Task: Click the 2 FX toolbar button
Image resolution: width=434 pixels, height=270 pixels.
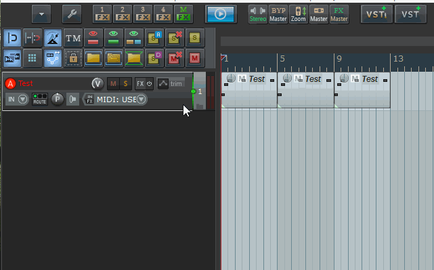Action: tap(123, 14)
